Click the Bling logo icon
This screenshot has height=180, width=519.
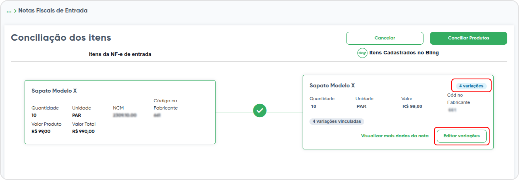coord(362,53)
